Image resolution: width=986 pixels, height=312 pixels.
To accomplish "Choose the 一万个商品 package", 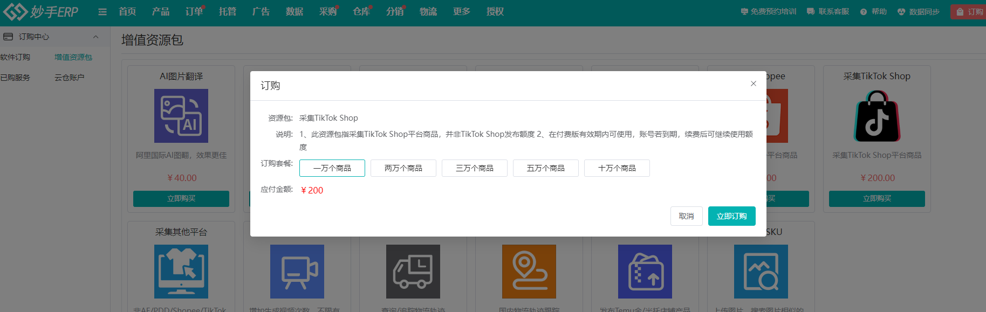I will coord(332,168).
